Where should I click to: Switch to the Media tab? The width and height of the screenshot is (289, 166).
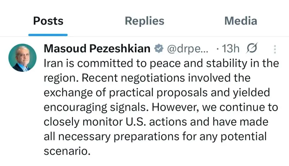pos(240,21)
